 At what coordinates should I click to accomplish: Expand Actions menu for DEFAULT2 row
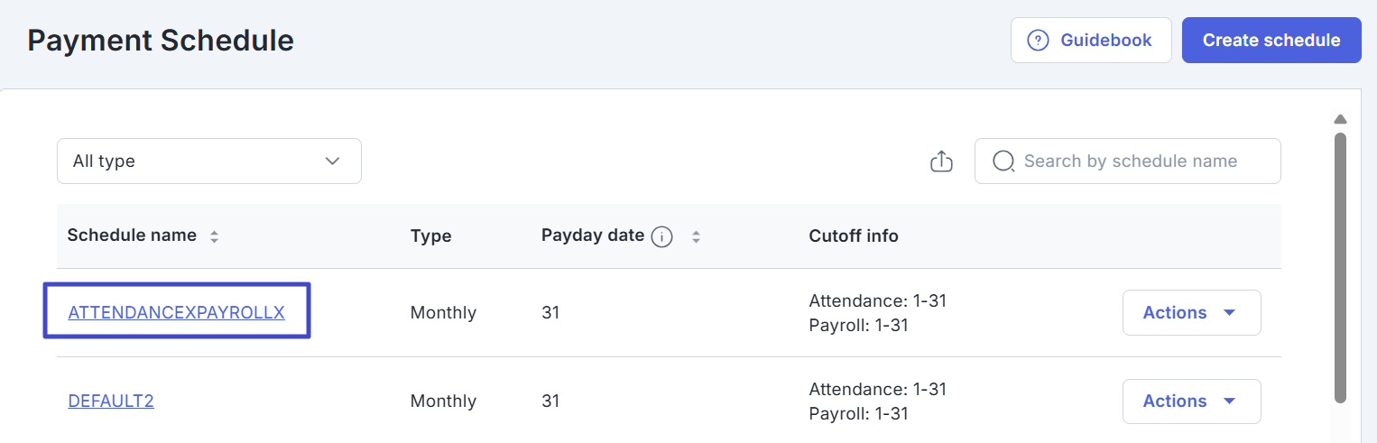tap(1190, 401)
